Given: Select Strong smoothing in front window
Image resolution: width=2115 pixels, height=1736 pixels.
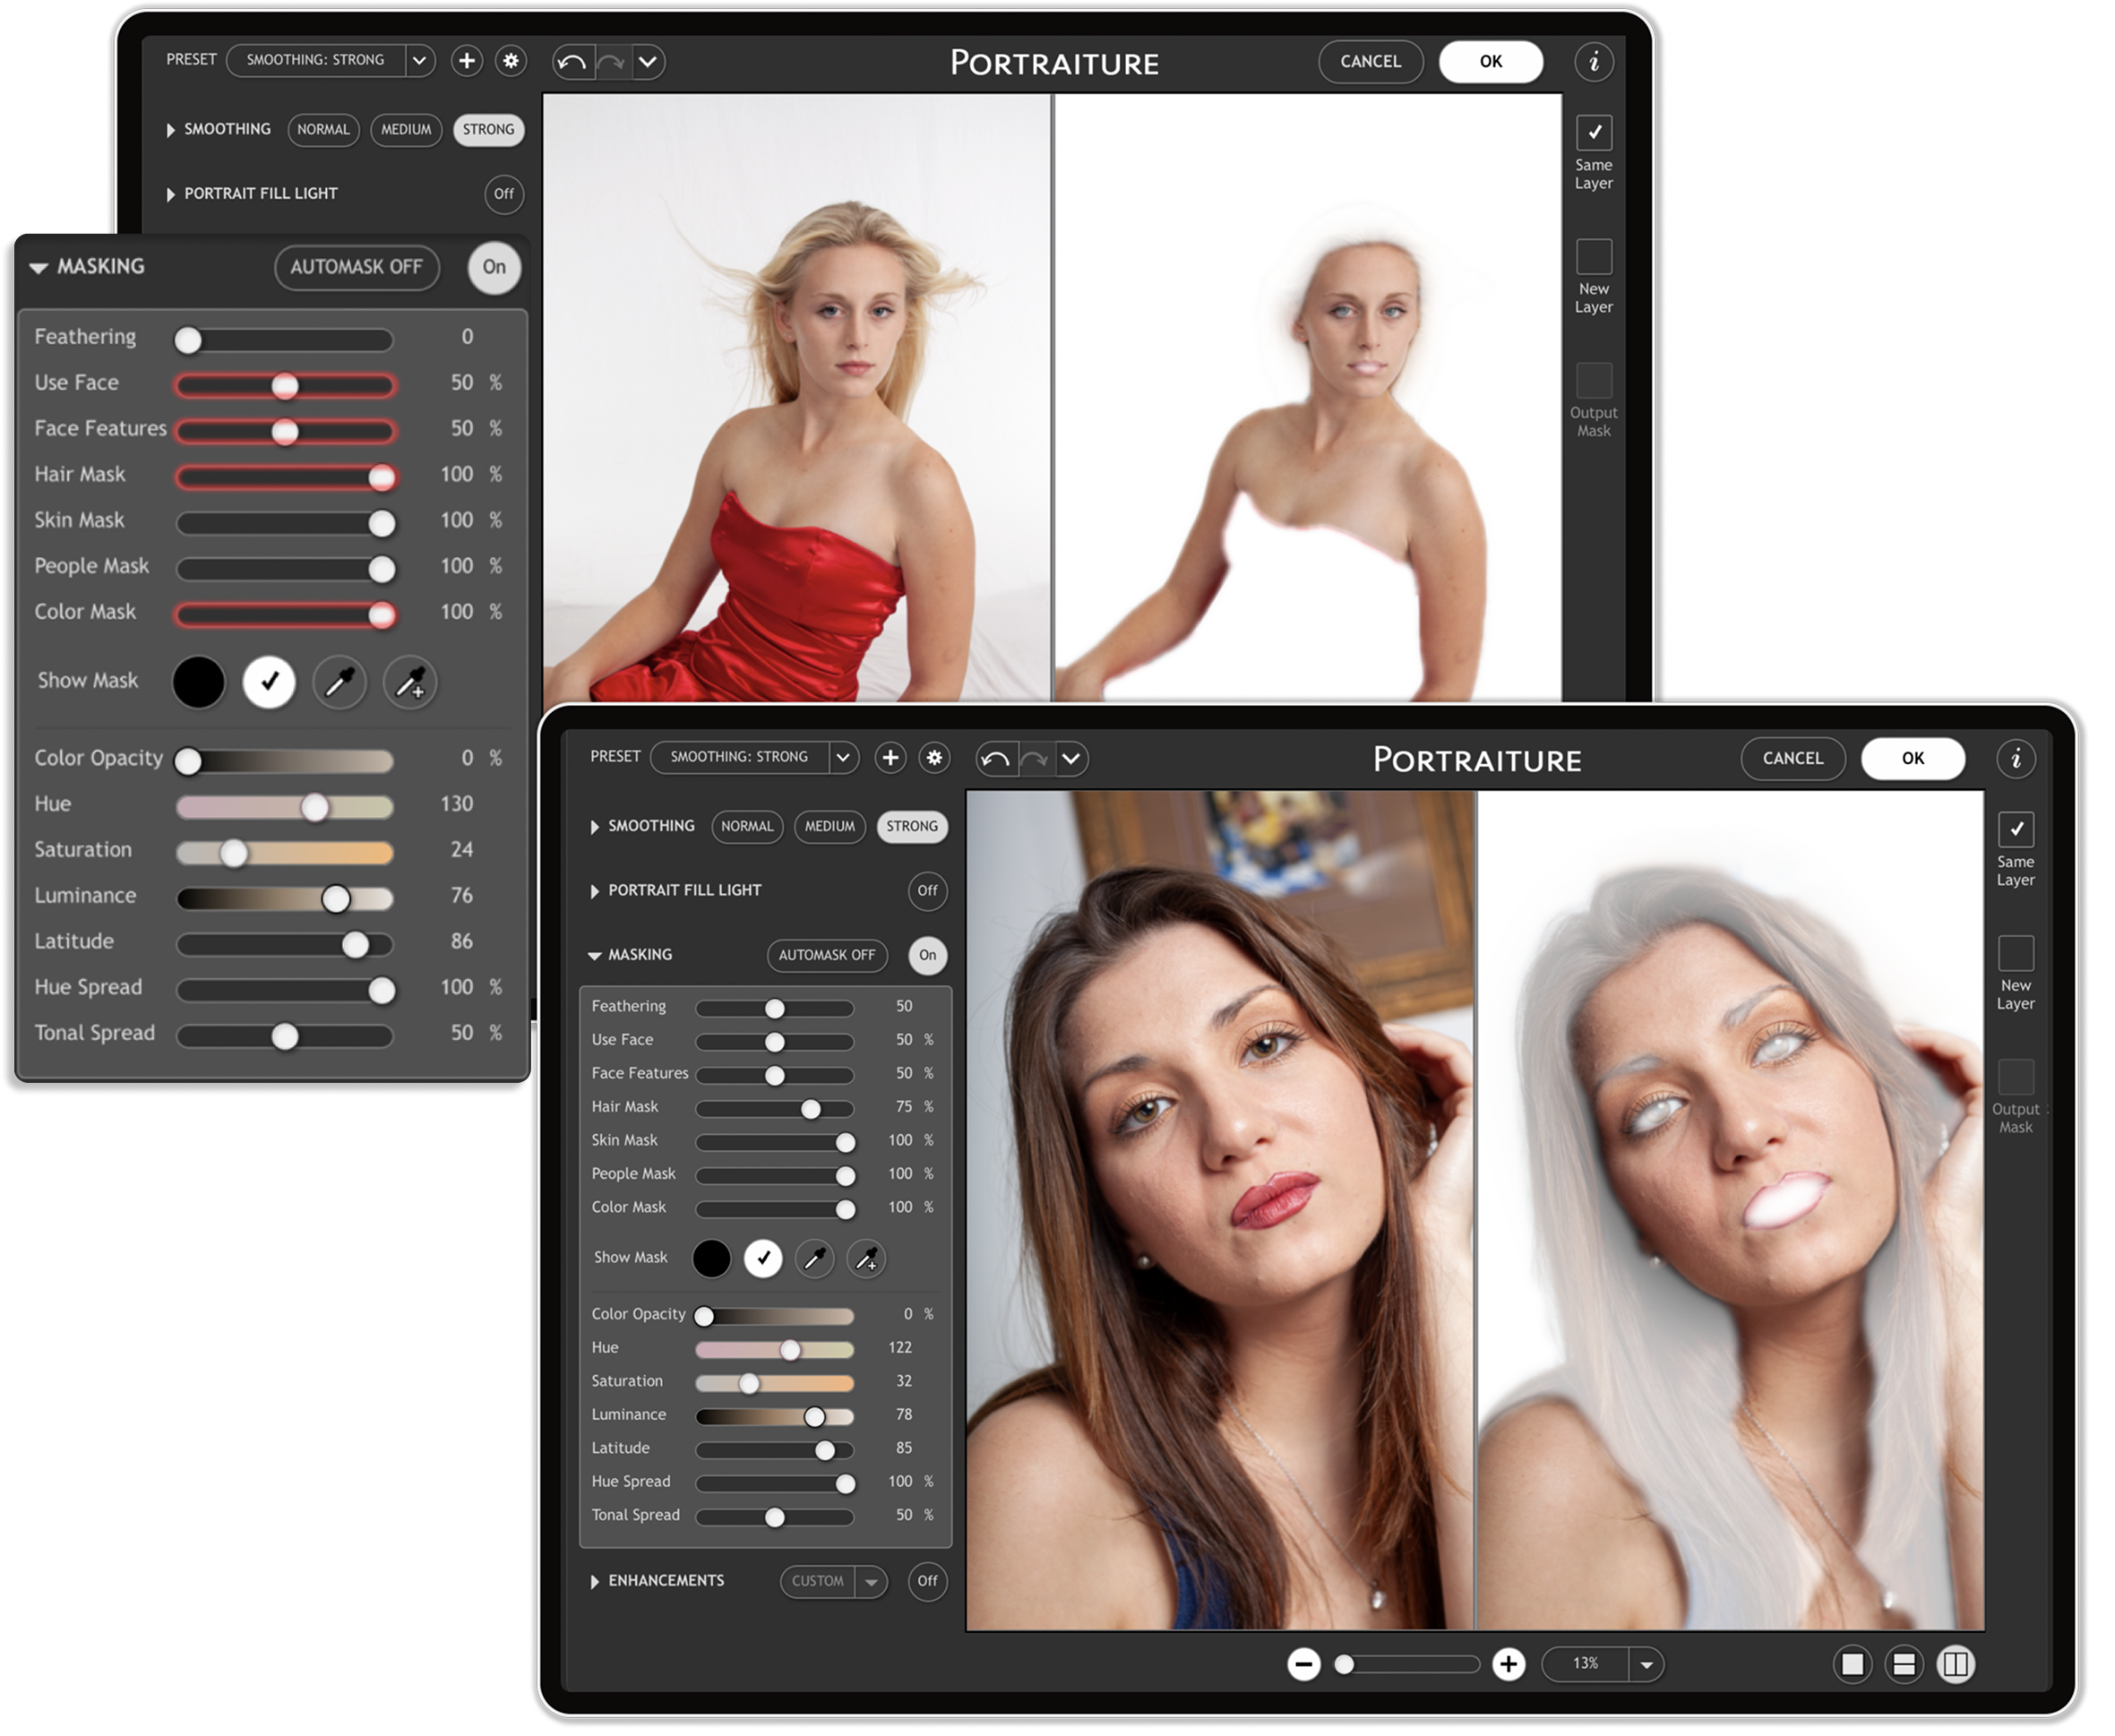Looking at the screenshot, I should coord(912,827).
